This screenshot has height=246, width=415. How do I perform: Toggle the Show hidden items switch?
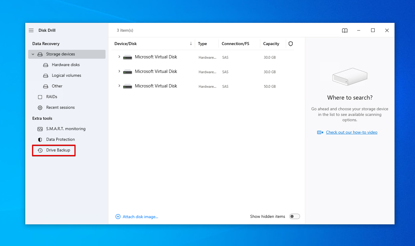(x=295, y=216)
